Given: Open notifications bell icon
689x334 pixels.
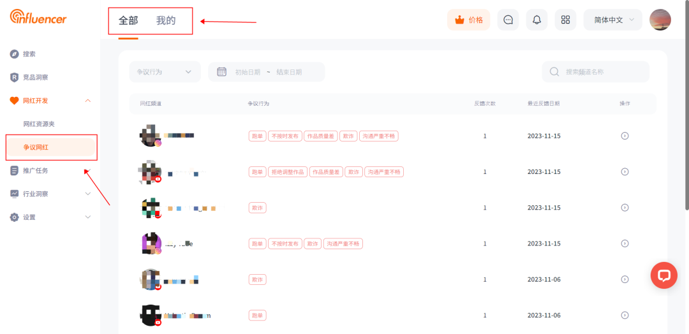Looking at the screenshot, I should tap(537, 20).
